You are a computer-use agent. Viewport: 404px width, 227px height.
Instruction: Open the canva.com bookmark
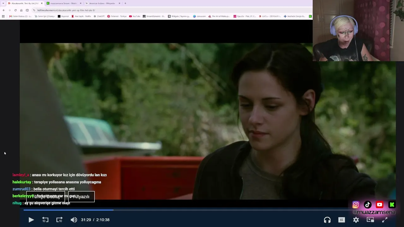click(x=199, y=16)
